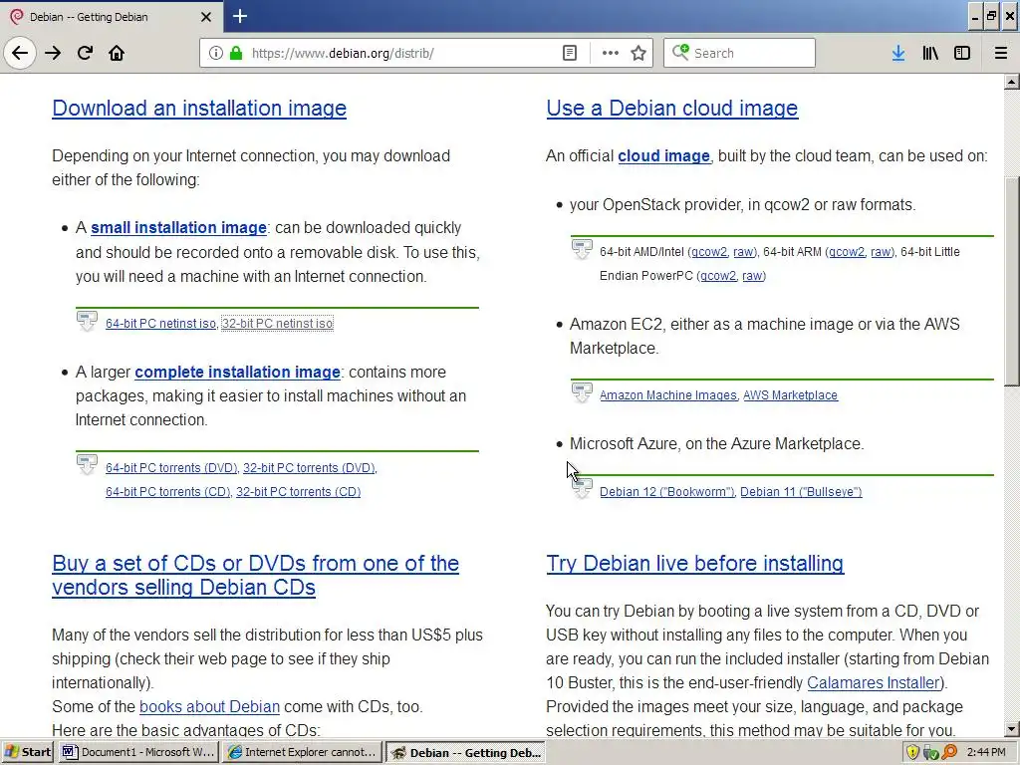Follow the small installation image link
This screenshot has height=765, width=1020.
coord(179,228)
